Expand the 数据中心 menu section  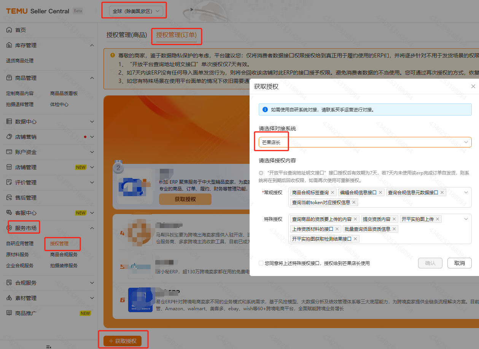[x=92, y=122]
